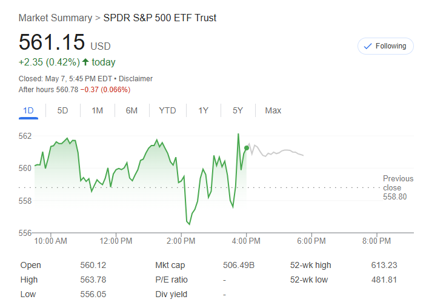The image size is (426, 305).
Task: Open the 6M chart view
Action: [x=131, y=110]
